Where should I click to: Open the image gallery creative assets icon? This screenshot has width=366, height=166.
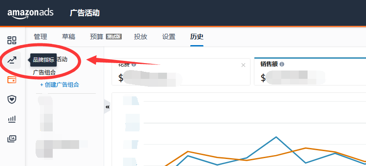click(12, 139)
